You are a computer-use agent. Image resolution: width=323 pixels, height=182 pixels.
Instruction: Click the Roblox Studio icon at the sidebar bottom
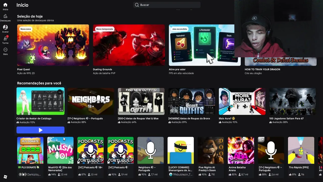tap(5, 177)
